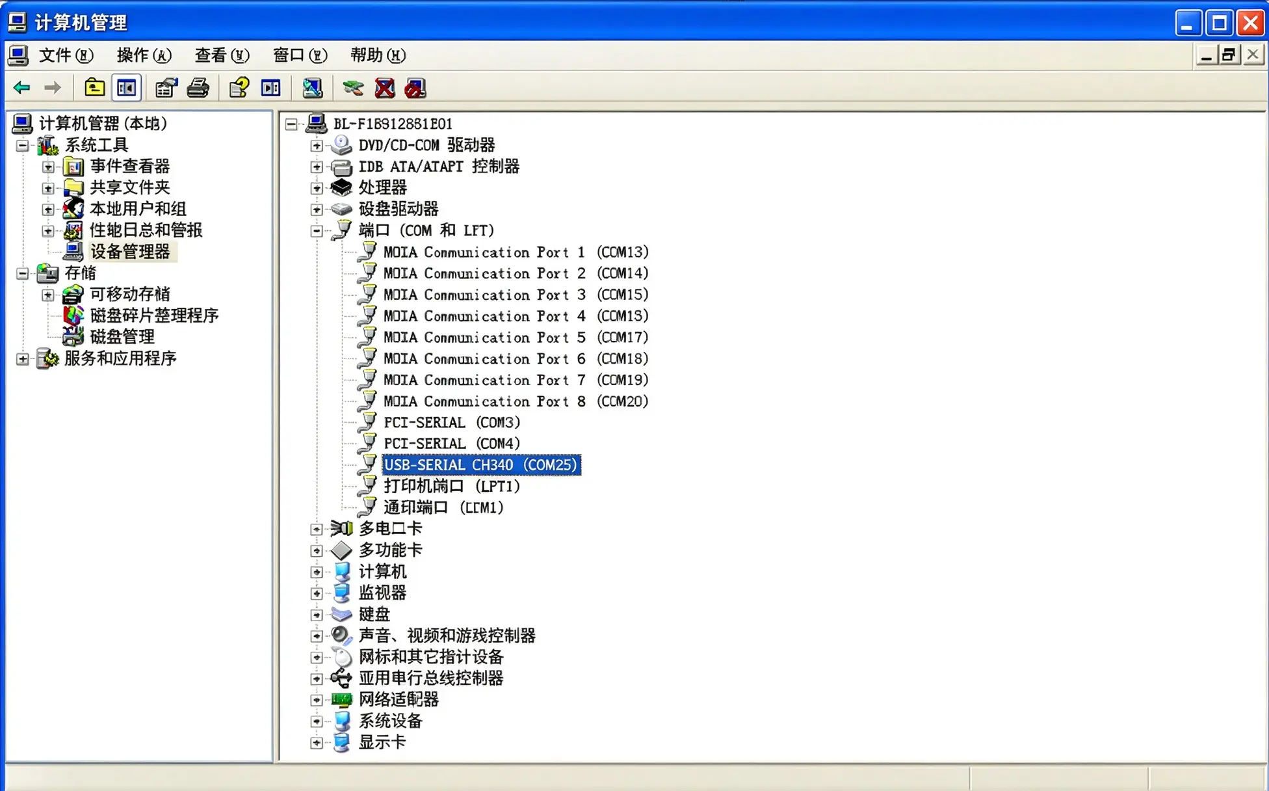
Task: Click the sound controller category icon
Action: (x=341, y=636)
